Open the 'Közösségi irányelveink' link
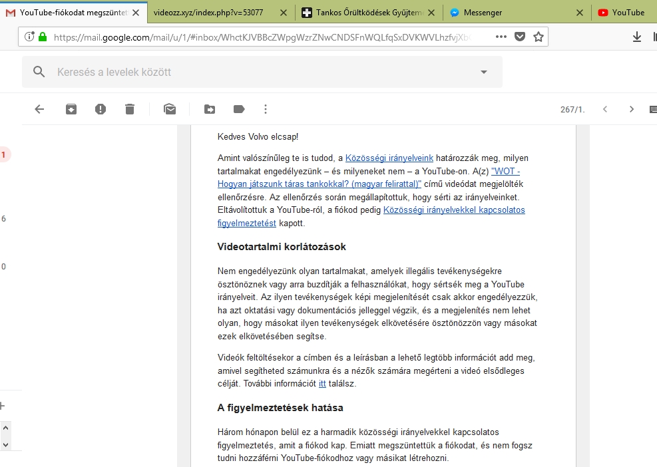The image size is (657, 467). (x=389, y=158)
